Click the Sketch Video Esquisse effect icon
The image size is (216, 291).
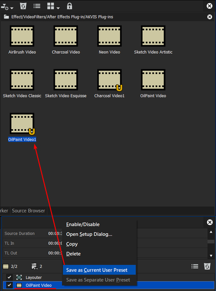pyautogui.click(x=66, y=80)
